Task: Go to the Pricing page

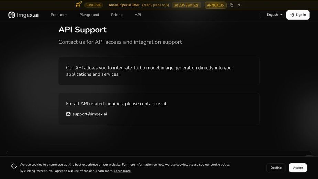Action: 117,15
